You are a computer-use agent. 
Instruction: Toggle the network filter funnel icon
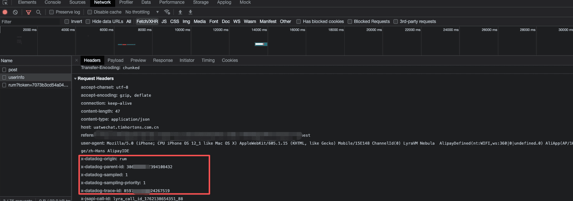[29, 12]
